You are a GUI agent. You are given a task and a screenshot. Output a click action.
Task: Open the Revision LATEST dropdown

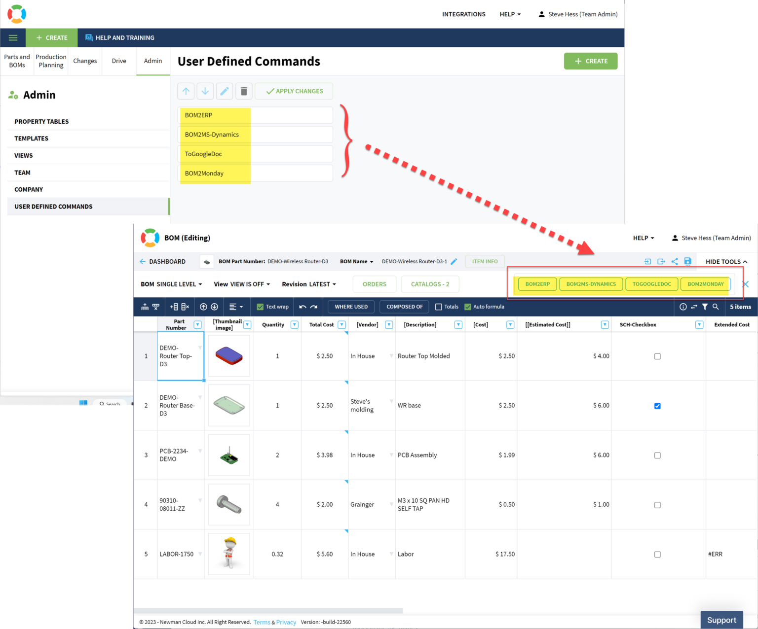coord(309,284)
